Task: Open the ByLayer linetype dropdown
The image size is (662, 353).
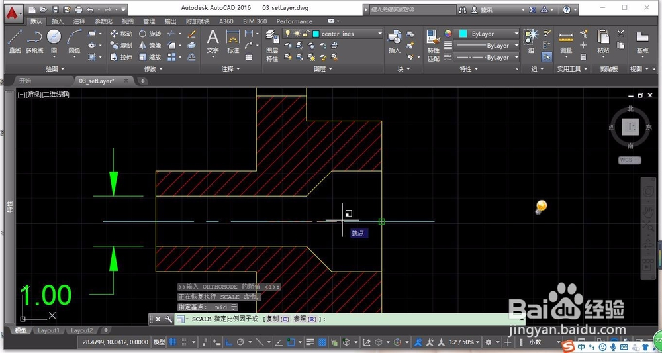Action: [487, 57]
